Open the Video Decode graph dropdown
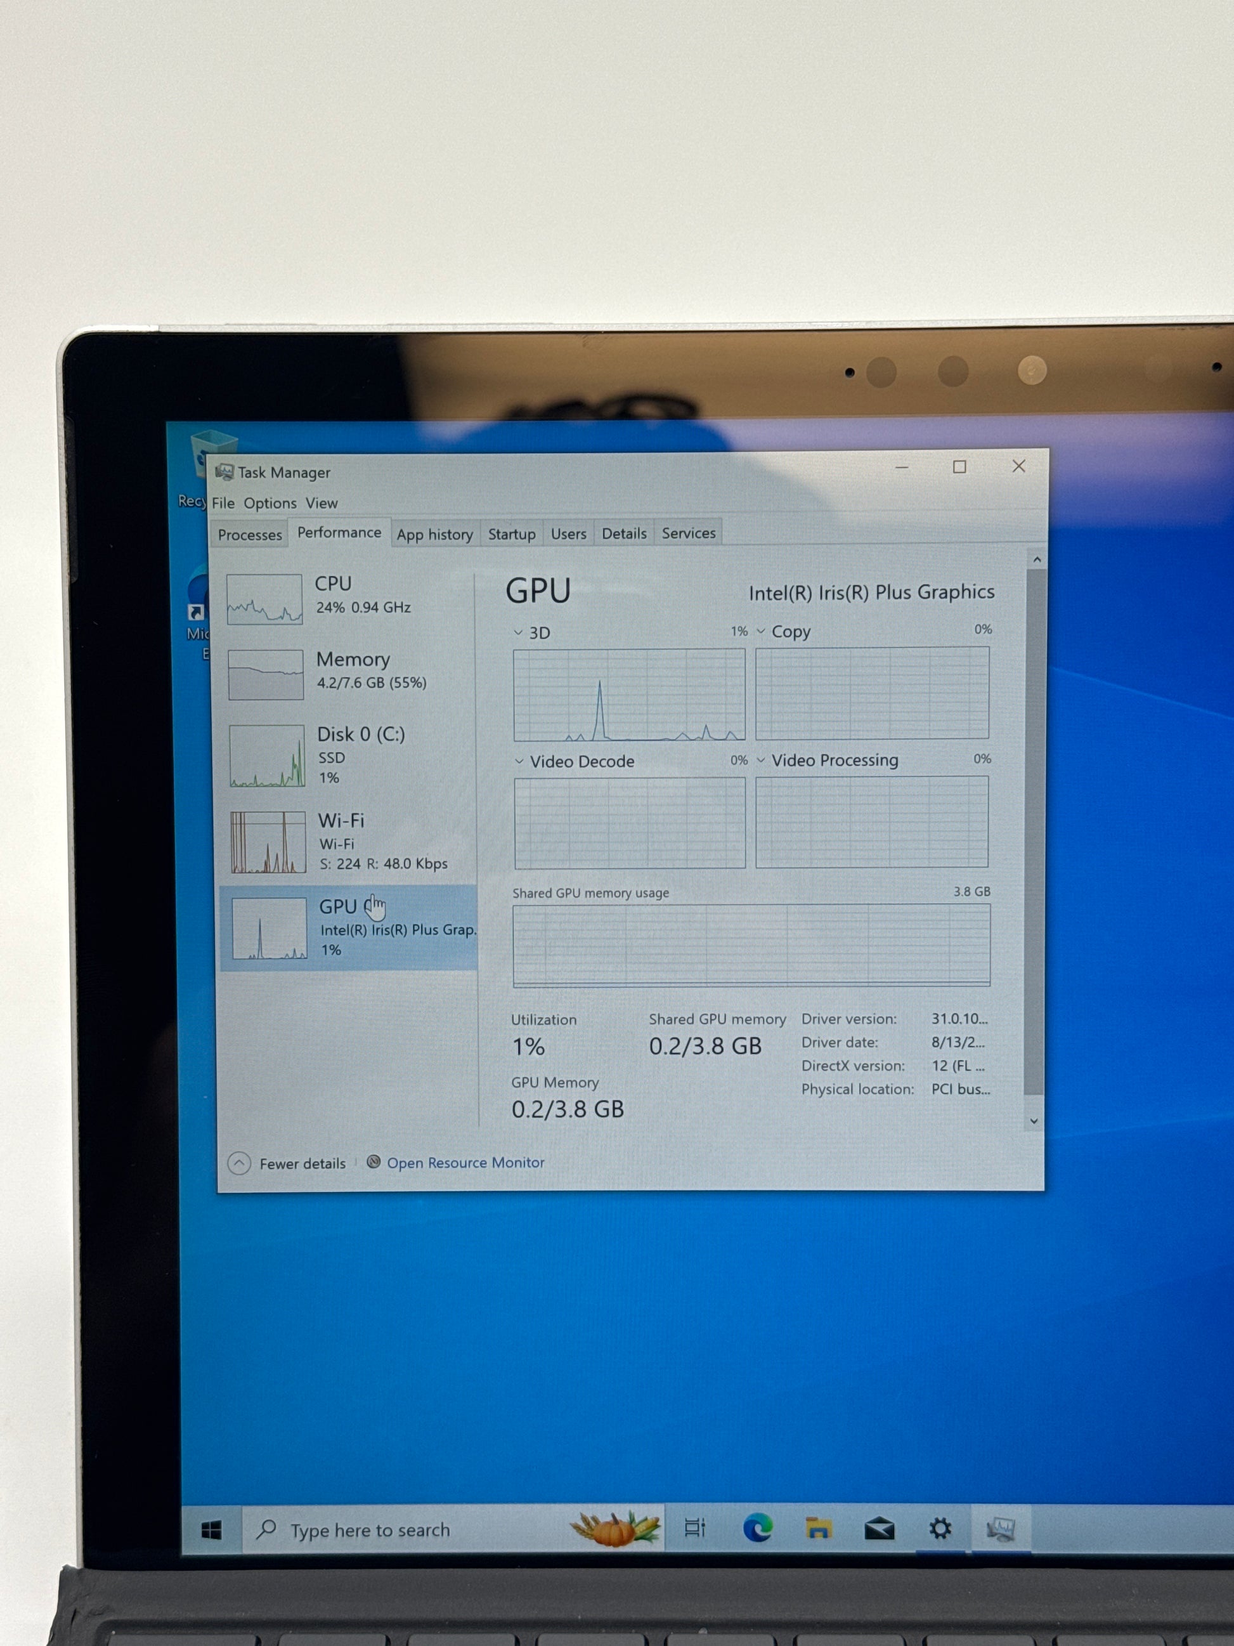 (519, 761)
